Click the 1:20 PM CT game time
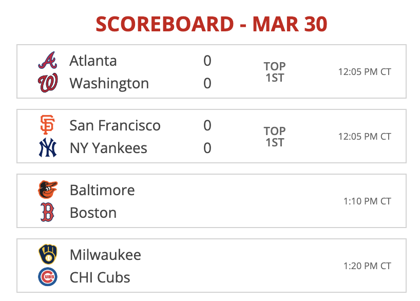 point(367,266)
